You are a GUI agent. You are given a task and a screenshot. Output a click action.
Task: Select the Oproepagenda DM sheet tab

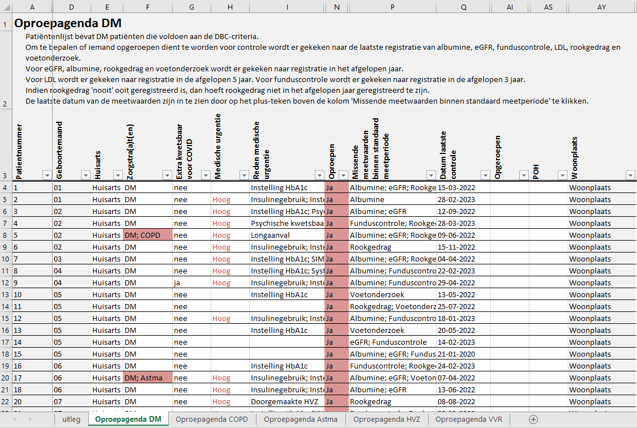(128, 420)
